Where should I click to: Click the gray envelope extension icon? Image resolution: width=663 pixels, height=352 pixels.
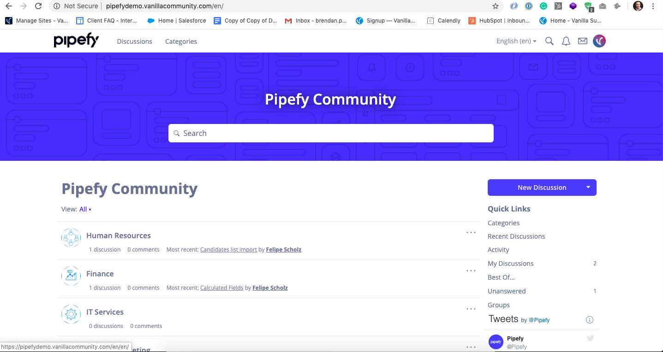603,6
